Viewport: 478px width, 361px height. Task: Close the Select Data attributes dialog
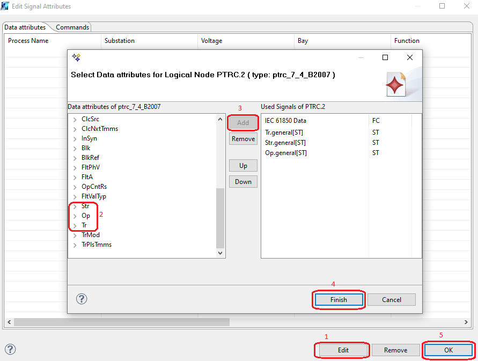[409, 57]
